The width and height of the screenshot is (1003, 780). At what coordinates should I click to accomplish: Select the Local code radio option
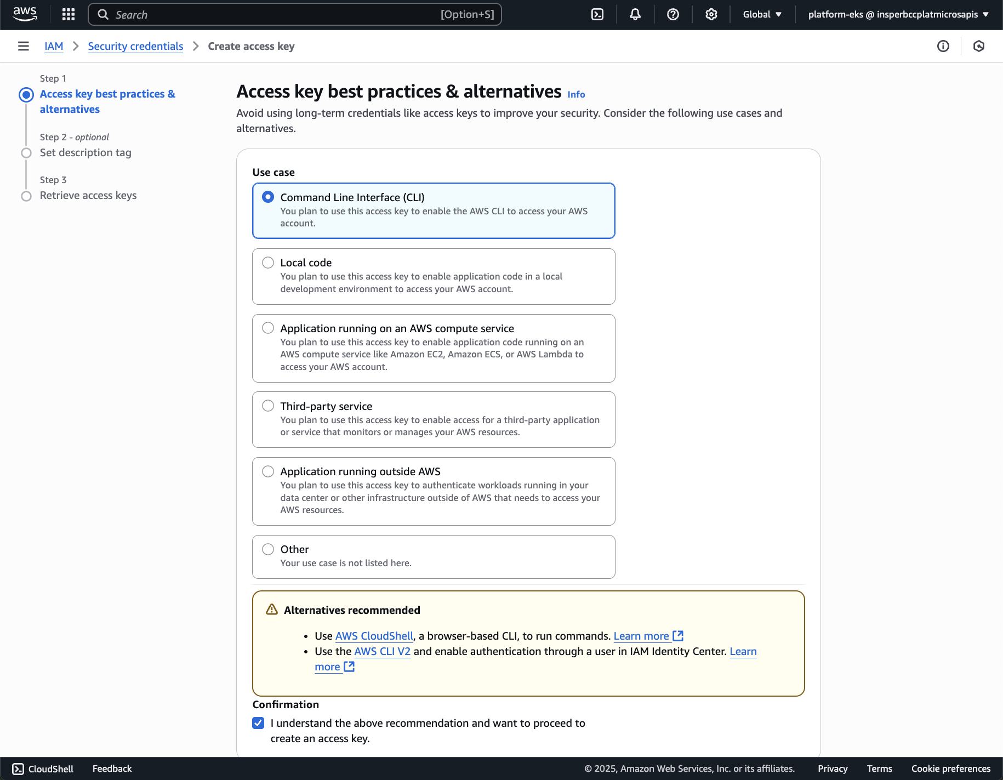(x=268, y=263)
